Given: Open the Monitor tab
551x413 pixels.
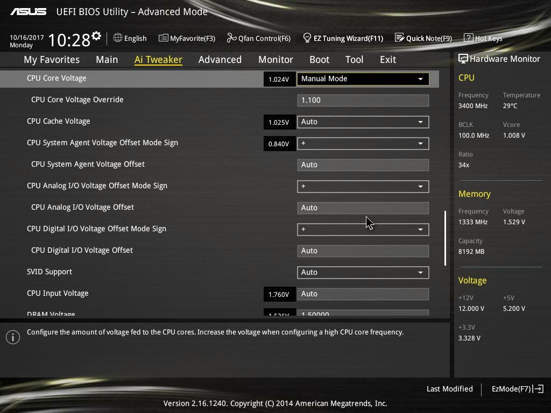Looking at the screenshot, I should [x=275, y=60].
